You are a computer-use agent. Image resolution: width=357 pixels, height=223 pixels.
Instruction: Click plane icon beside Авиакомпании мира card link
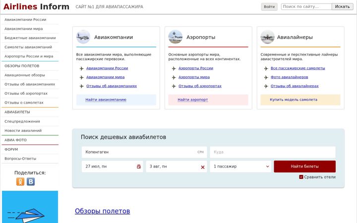[x=82, y=77]
